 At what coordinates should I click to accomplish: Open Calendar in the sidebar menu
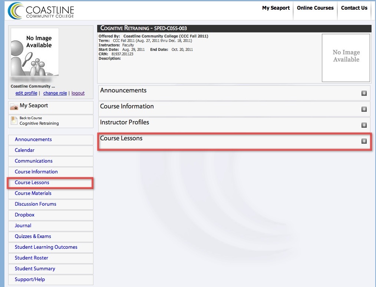point(50,151)
